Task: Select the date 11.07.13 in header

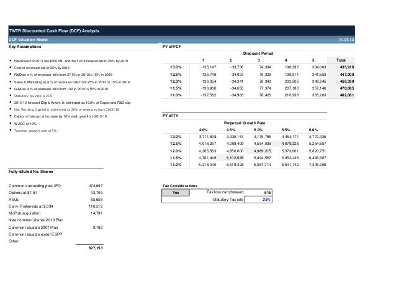Action: 346,40
